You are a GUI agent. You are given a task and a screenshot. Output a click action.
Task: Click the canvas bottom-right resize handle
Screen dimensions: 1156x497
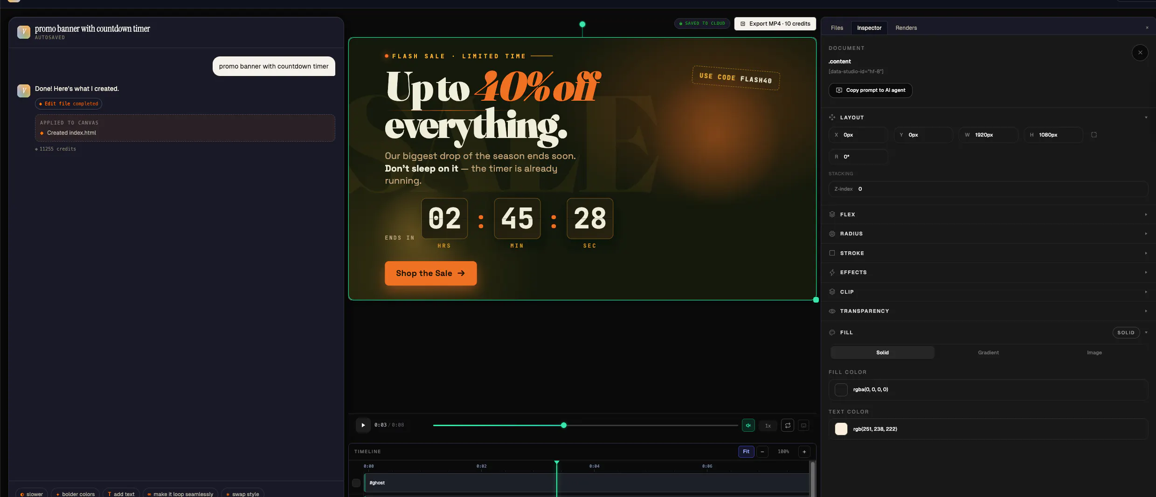[x=816, y=300]
